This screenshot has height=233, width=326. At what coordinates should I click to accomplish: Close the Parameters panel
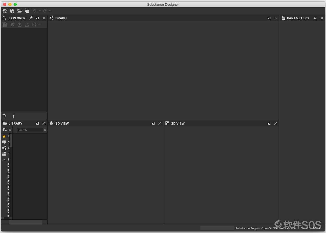322,18
